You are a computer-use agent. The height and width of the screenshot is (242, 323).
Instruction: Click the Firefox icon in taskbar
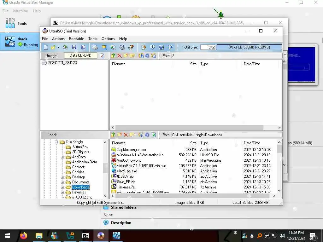click(23, 236)
